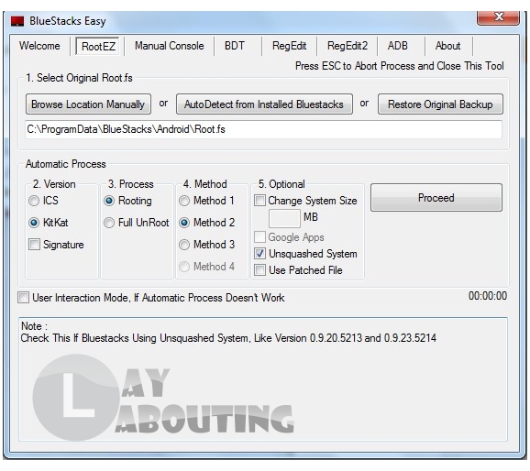Open the Welcome tab
Viewport: 530px width, 471px height.
[39, 46]
